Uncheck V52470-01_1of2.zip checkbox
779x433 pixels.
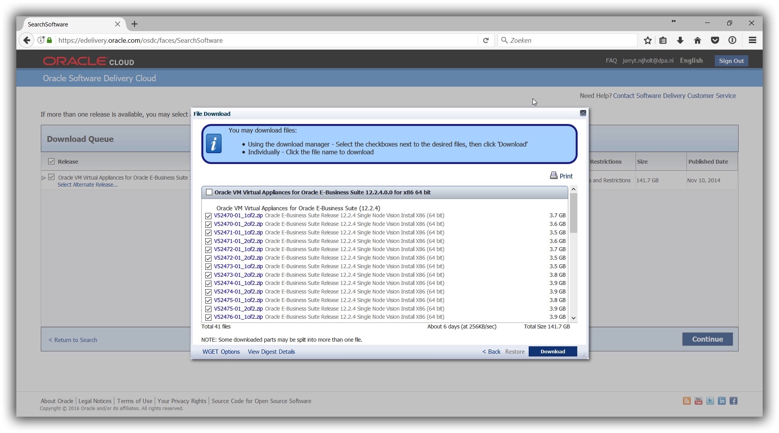click(208, 216)
